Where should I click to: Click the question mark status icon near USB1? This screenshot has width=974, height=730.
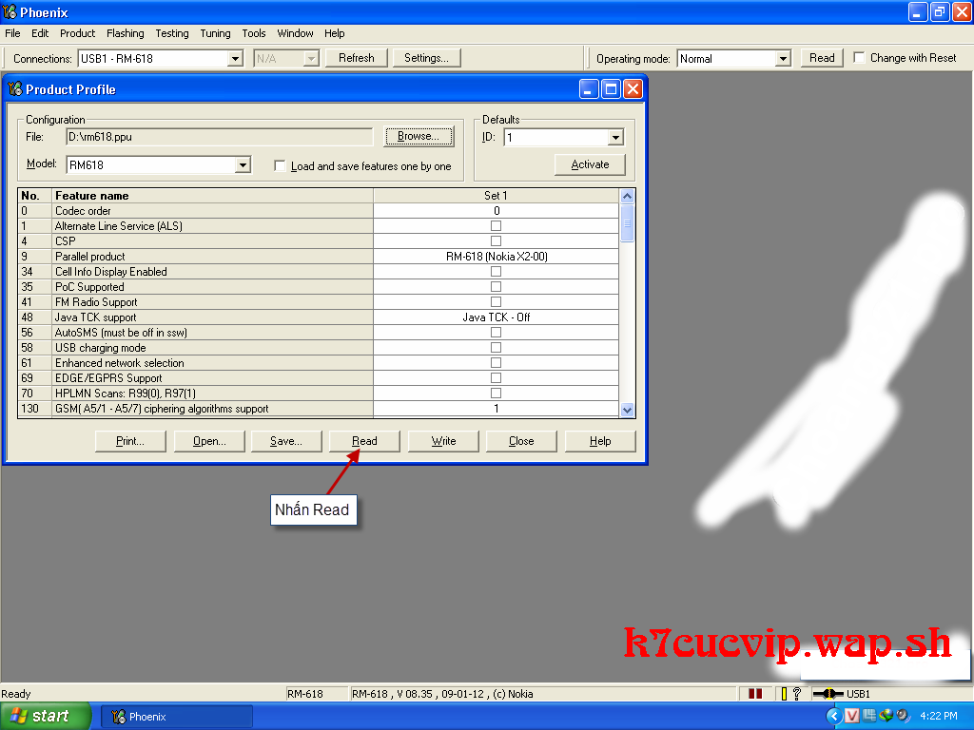pos(798,694)
